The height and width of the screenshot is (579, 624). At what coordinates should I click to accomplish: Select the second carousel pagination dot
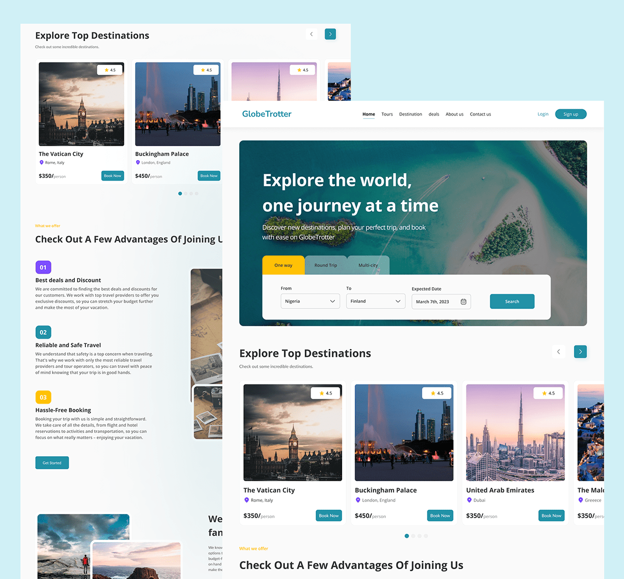tap(413, 536)
